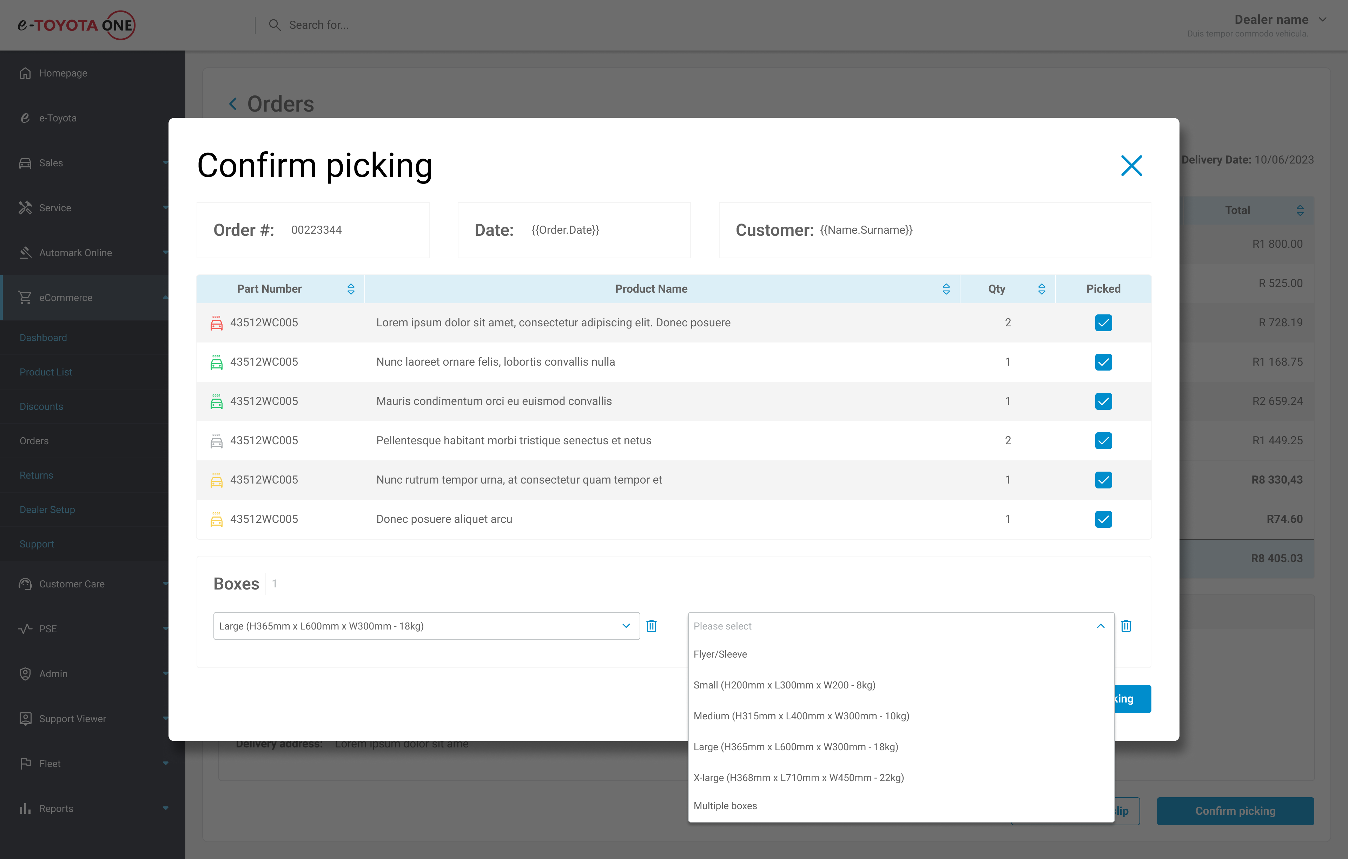This screenshot has width=1348, height=859.
Task: Select the Flyer/Sleeve option
Action: click(x=720, y=654)
